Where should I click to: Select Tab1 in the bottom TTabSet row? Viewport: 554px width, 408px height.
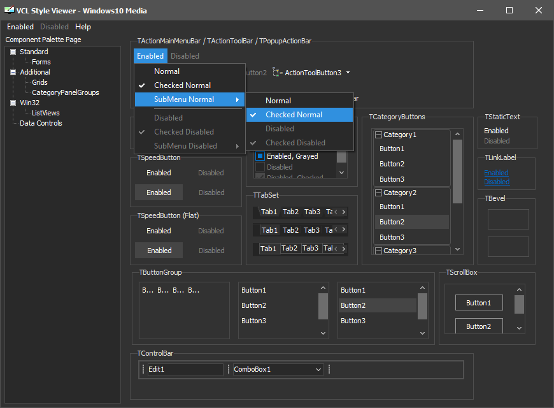click(269, 249)
